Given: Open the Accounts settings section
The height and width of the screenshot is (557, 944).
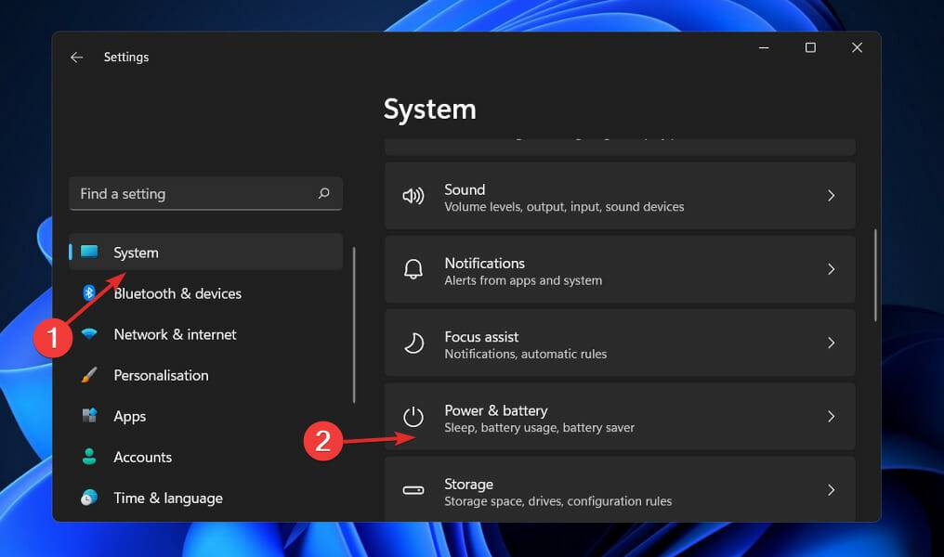Looking at the screenshot, I should point(142,457).
